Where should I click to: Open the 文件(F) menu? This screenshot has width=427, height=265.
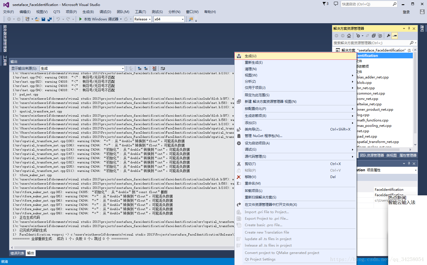(x=9, y=12)
